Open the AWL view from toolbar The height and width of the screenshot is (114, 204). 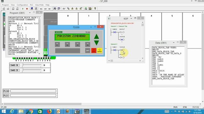tap(41, 9)
